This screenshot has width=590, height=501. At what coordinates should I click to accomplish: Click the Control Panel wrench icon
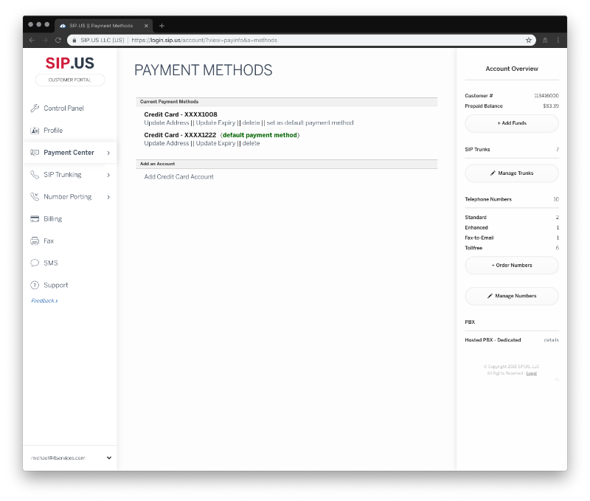[35, 108]
